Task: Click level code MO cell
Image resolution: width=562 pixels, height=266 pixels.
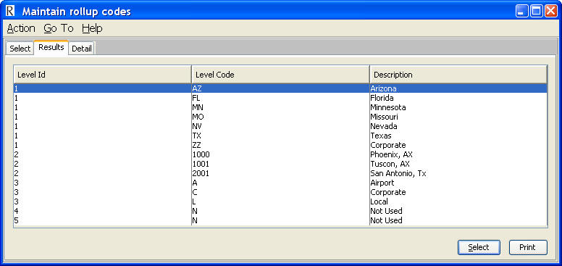Action: coord(281,117)
